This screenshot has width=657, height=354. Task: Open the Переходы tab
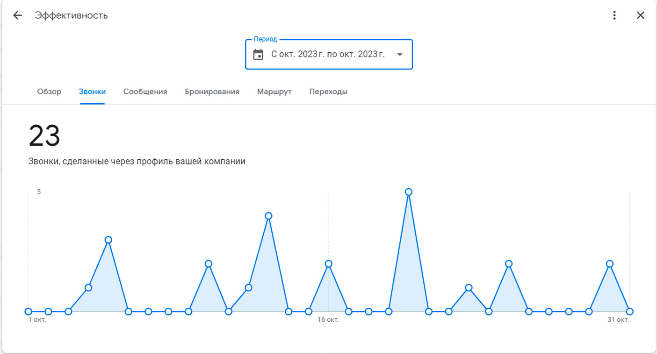coord(328,92)
